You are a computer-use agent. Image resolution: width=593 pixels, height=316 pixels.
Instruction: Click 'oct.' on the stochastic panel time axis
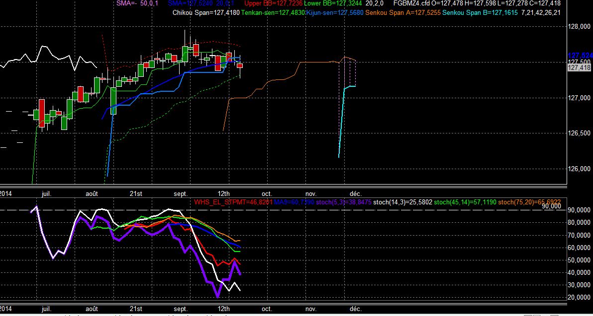coord(267,309)
